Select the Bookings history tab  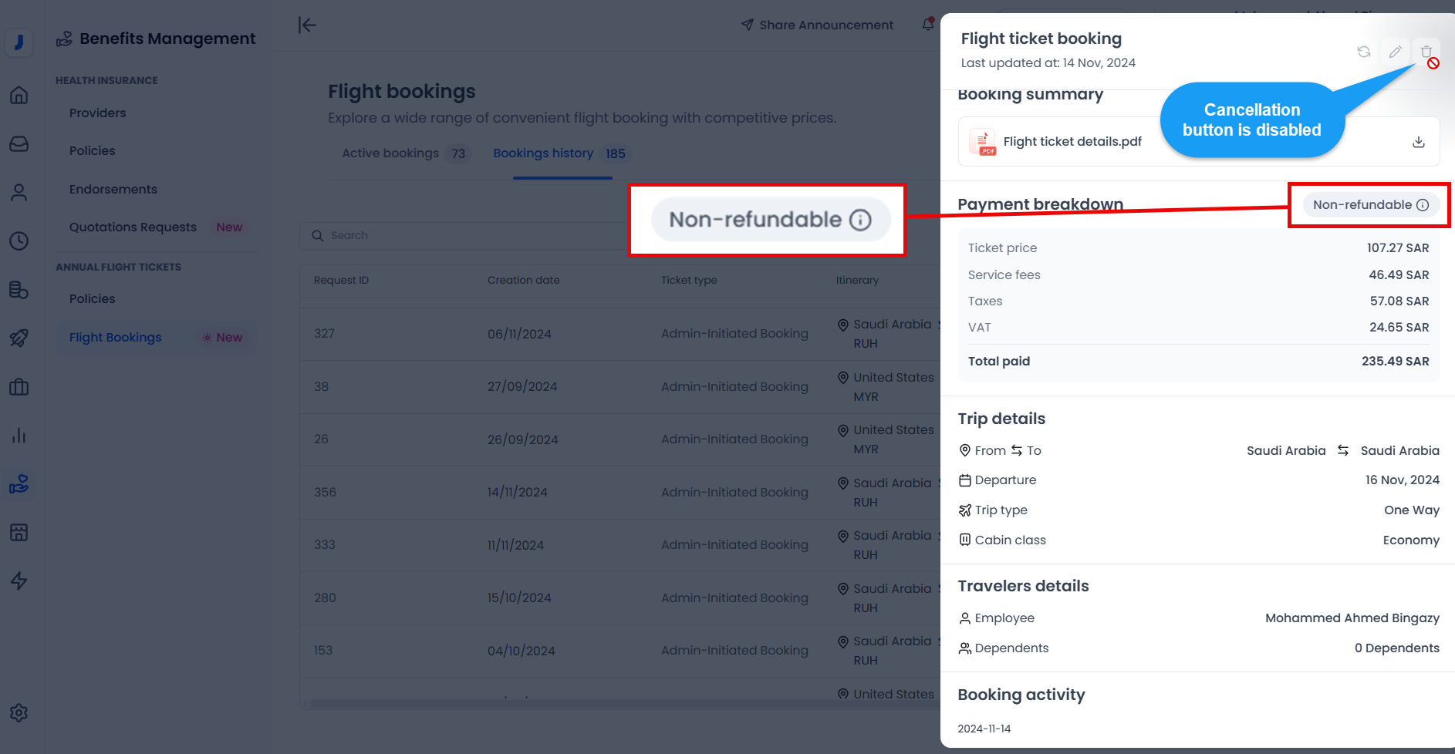(543, 153)
